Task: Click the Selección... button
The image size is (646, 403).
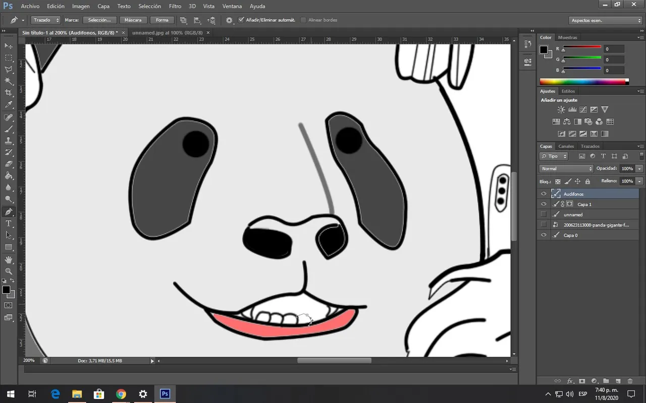Action: tap(99, 20)
